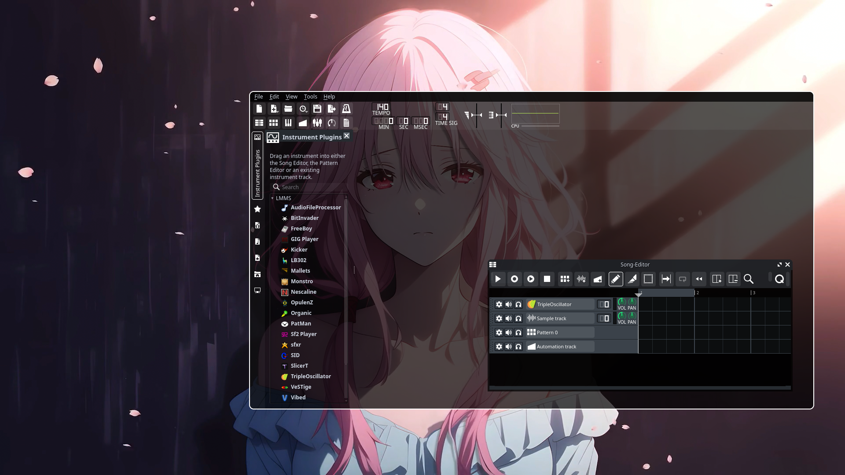This screenshot has width=845, height=475.
Task: Show the Mixer window
Action: coord(317,123)
